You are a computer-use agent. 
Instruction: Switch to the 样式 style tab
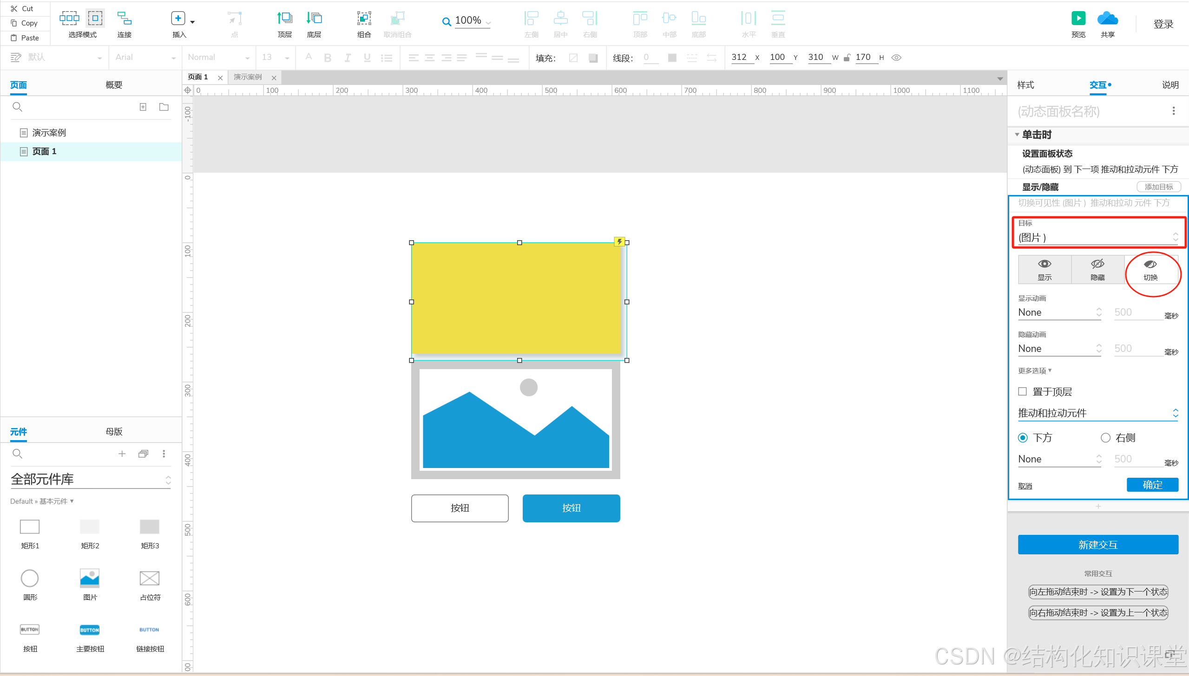point(1025,85)
